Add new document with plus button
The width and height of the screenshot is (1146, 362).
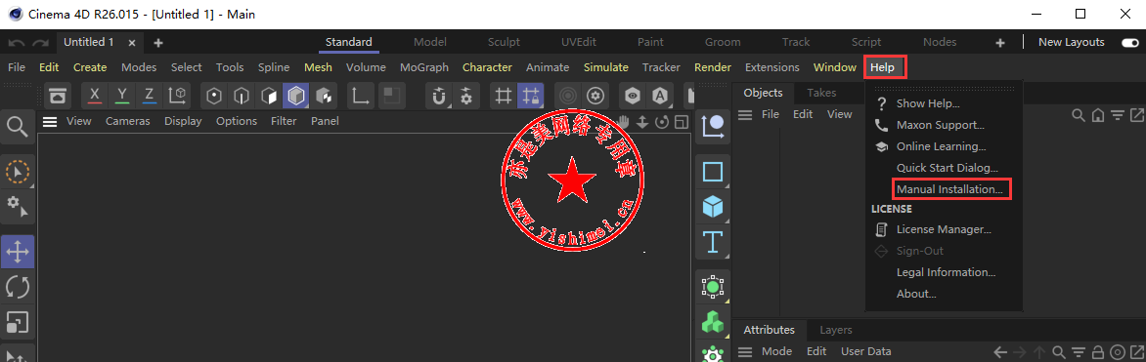click(x=158, y=43)
